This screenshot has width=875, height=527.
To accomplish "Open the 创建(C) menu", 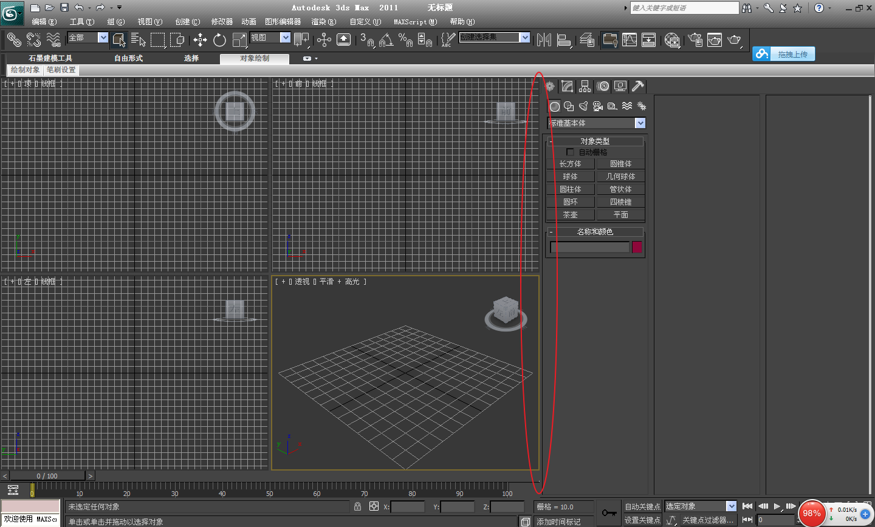I will click(x=187, y=22).
